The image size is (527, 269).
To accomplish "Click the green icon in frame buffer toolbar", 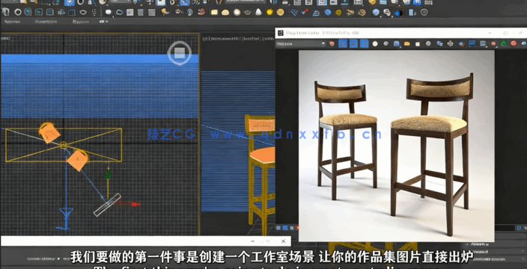I will pyautogui.click(x=504, y=43).
